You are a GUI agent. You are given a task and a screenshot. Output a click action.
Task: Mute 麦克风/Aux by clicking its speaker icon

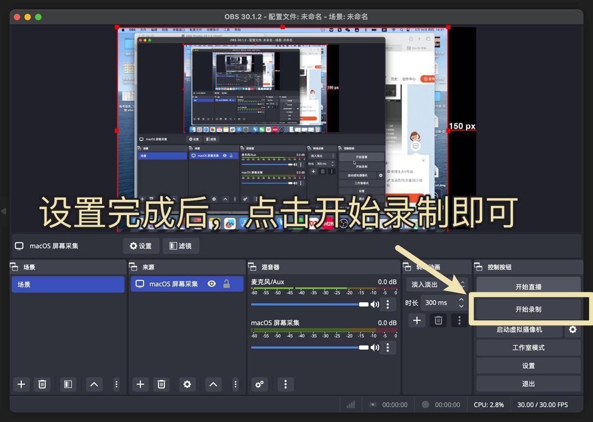(374, 304)
